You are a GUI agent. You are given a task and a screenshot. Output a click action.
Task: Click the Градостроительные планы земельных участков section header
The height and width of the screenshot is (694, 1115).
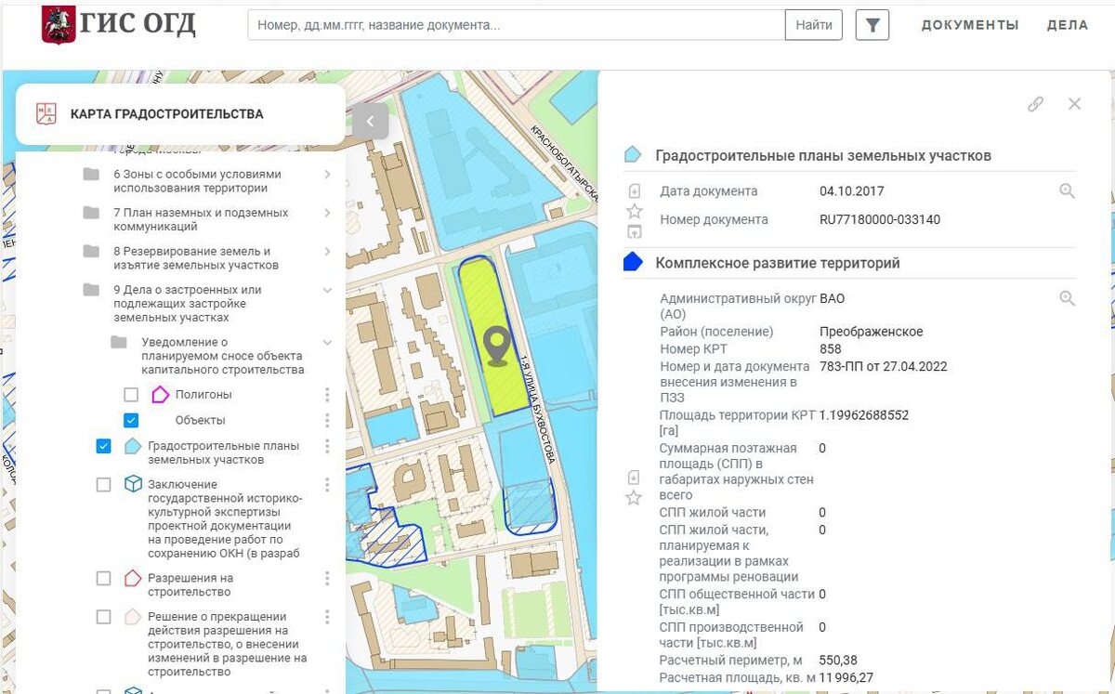[823, 155]
